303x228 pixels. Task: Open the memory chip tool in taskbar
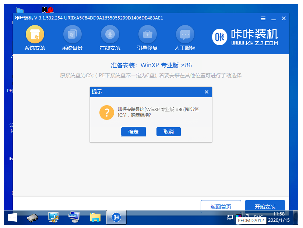point(33,218)
